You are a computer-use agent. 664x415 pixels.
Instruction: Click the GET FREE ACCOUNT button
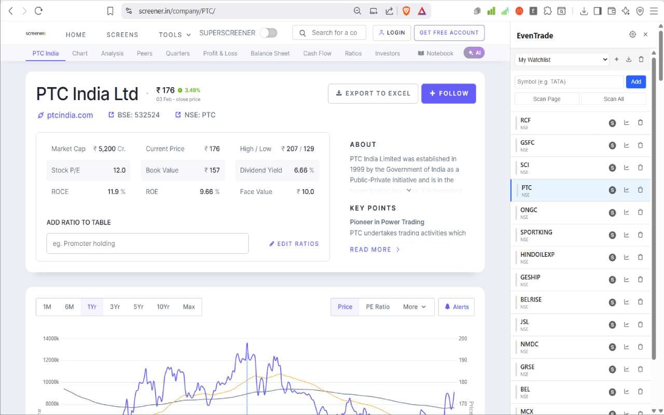coord(449,33)
